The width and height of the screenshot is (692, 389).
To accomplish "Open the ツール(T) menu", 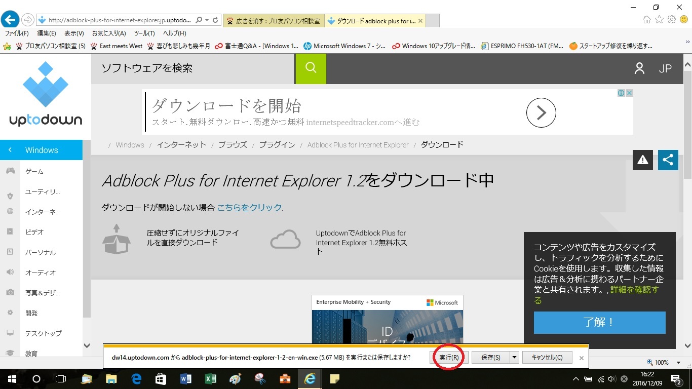I will (x=144, y=33).
